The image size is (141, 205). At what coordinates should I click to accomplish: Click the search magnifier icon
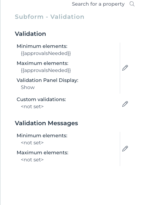[132, 4]
